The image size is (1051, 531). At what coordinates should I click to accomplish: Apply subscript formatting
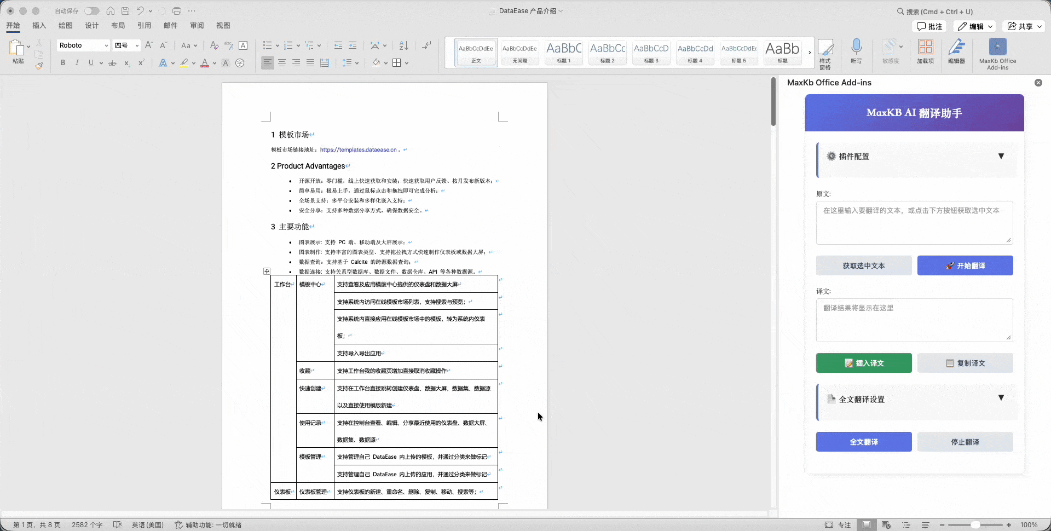pyautogui.click(x=127, y=63)
